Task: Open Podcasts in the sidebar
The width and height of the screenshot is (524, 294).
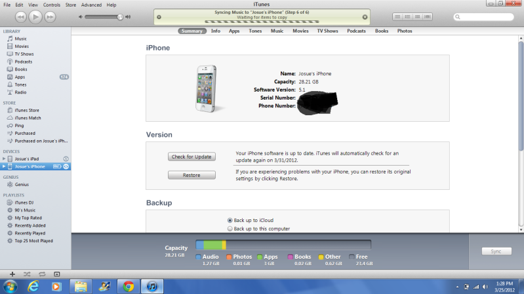Action: [24, 62]
